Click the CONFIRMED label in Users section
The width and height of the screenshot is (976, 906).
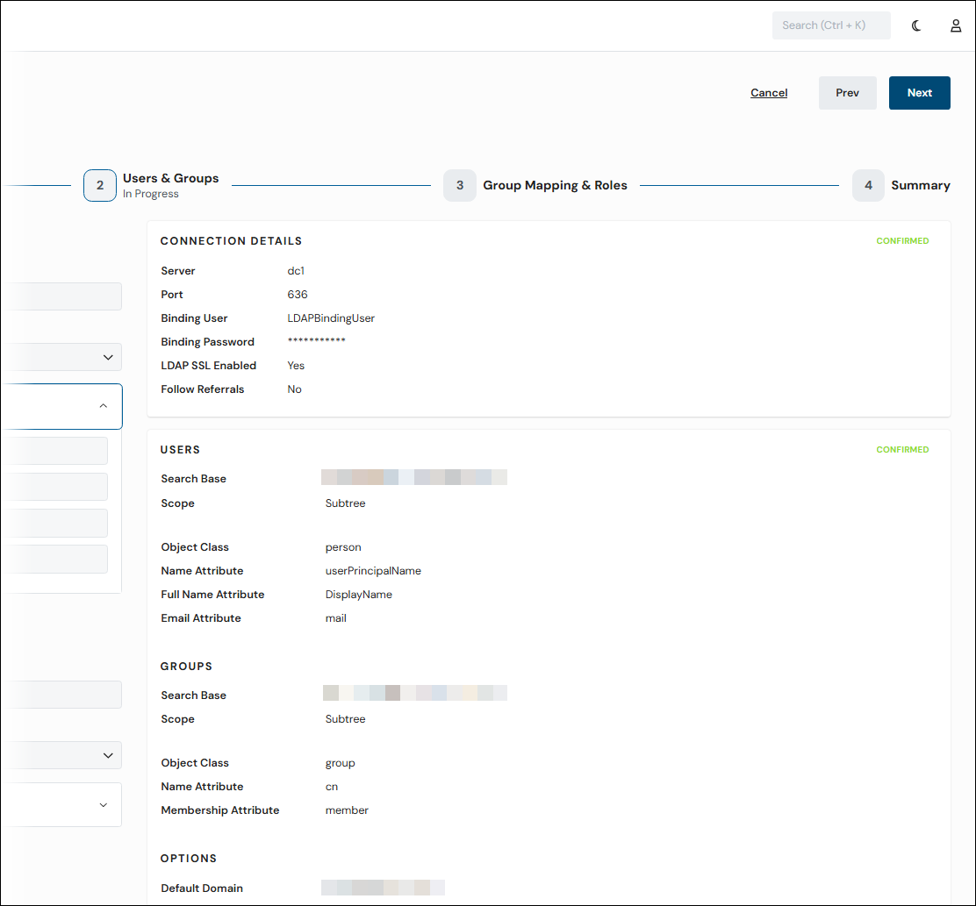click(x=902, y=450)
